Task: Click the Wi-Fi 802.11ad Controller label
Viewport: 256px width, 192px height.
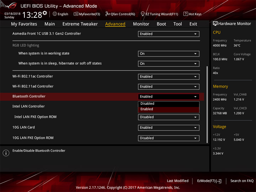Action: pos(33,86)
